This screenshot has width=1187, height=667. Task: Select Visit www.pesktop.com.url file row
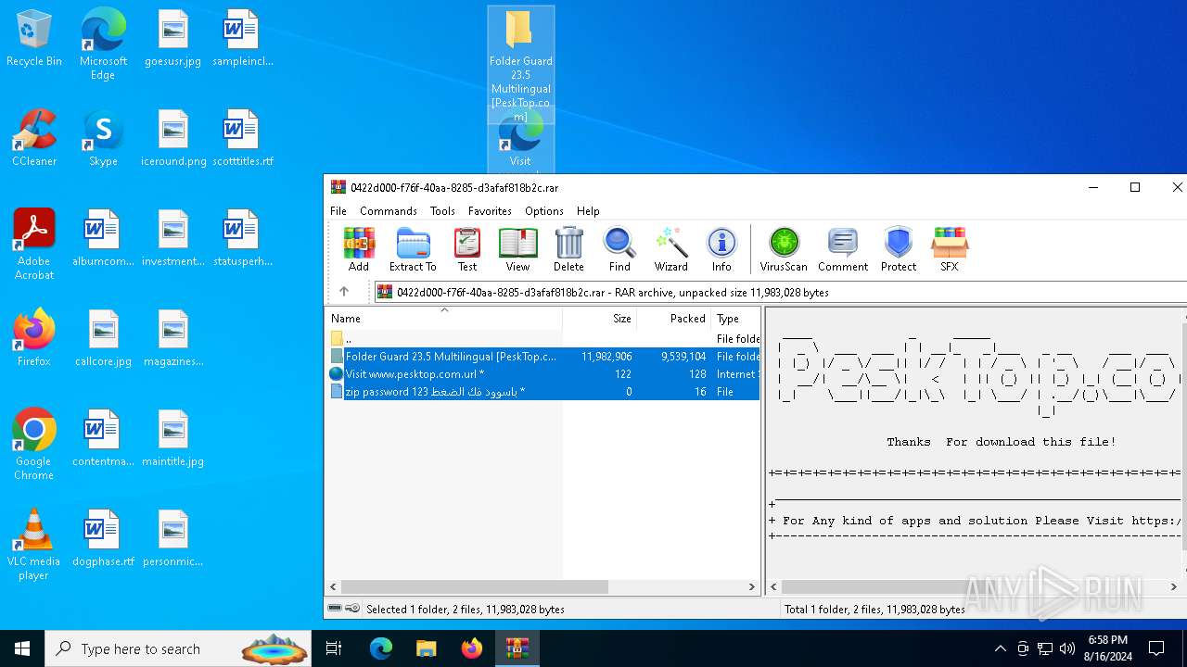tap(543, 374)
